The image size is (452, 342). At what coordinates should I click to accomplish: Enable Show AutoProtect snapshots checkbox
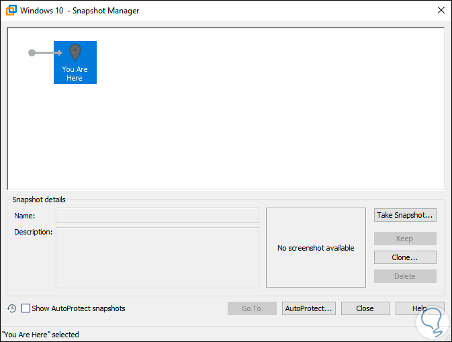(x=26, y=308)
